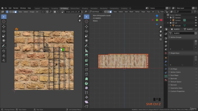Select the Spin tool
The width and height of the screenshot is (198, 111).
click(87, 83)
